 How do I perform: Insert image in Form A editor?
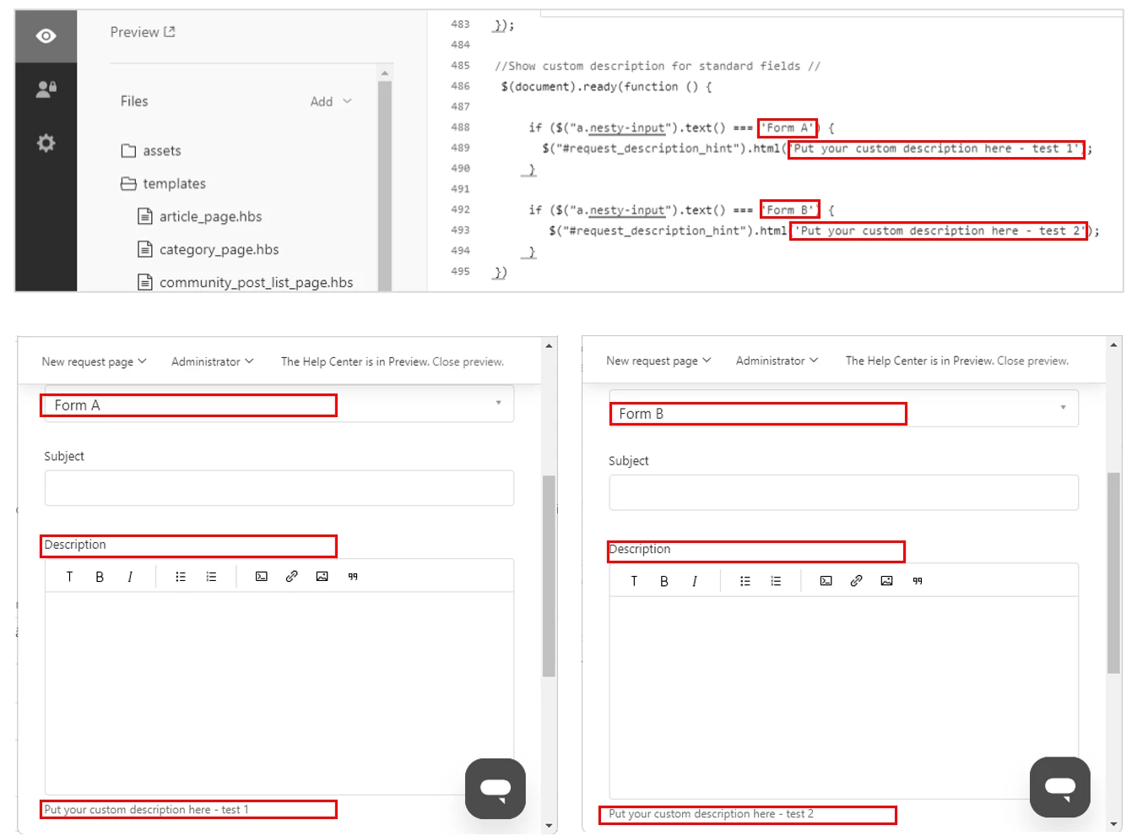pyautogui.click(x=322, y=577)
